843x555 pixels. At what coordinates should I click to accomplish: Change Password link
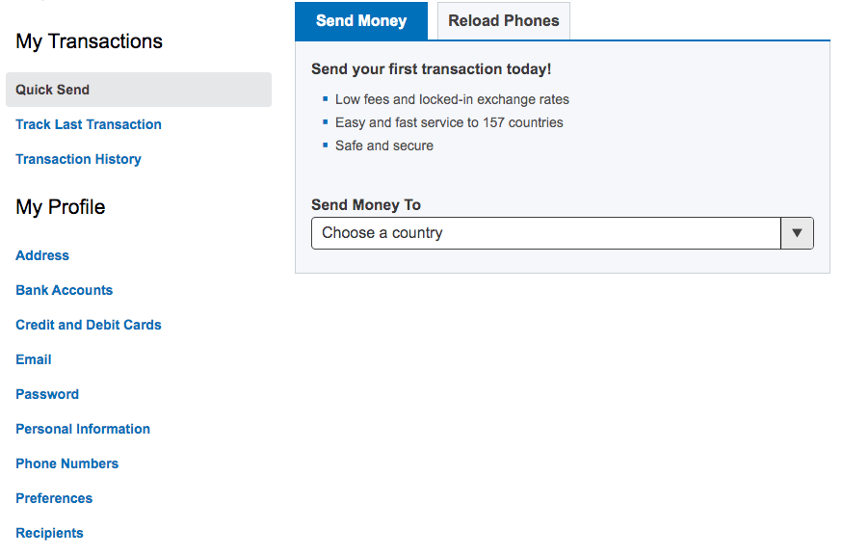click(47, 394)
